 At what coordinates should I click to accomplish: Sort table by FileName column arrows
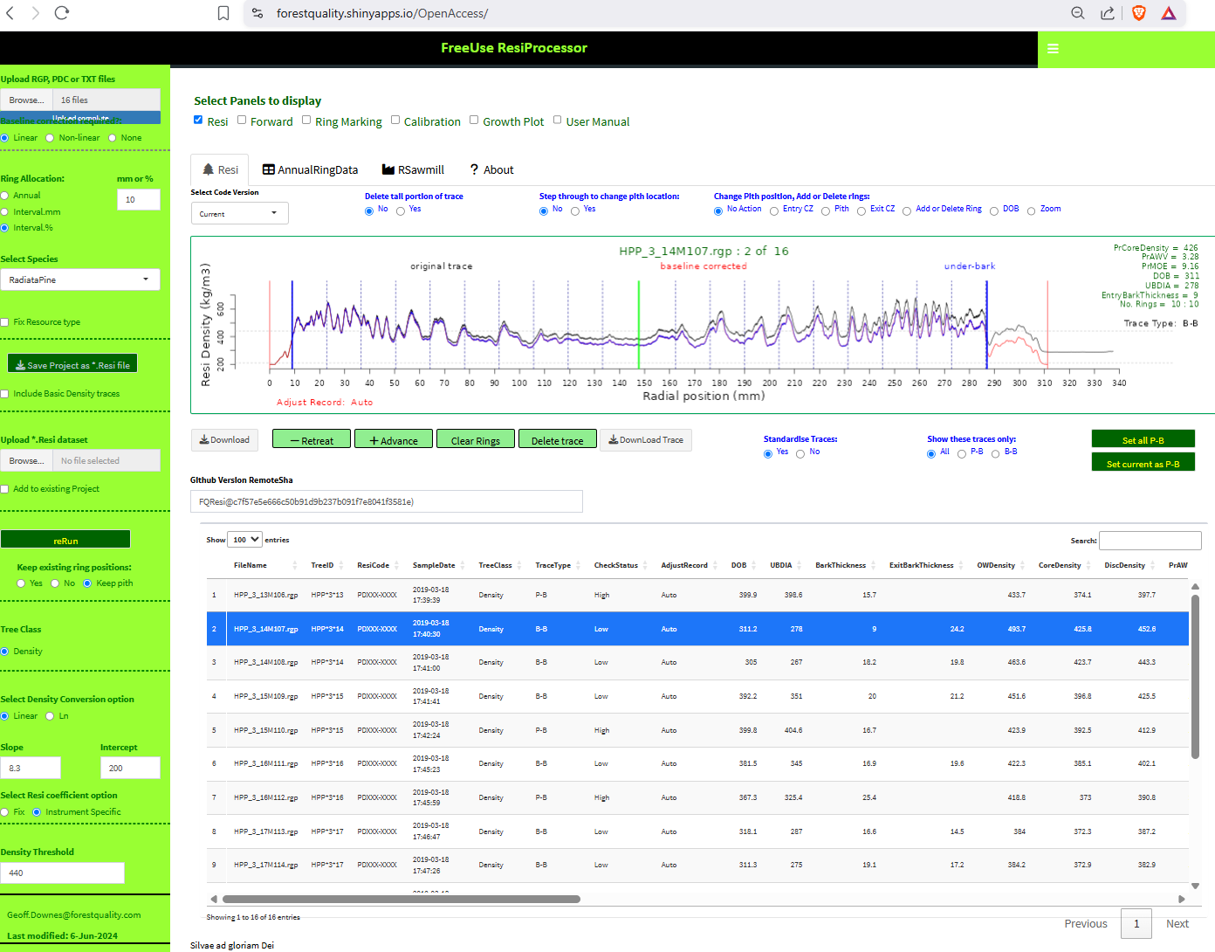pyautogui.click(x=295, y=566)
